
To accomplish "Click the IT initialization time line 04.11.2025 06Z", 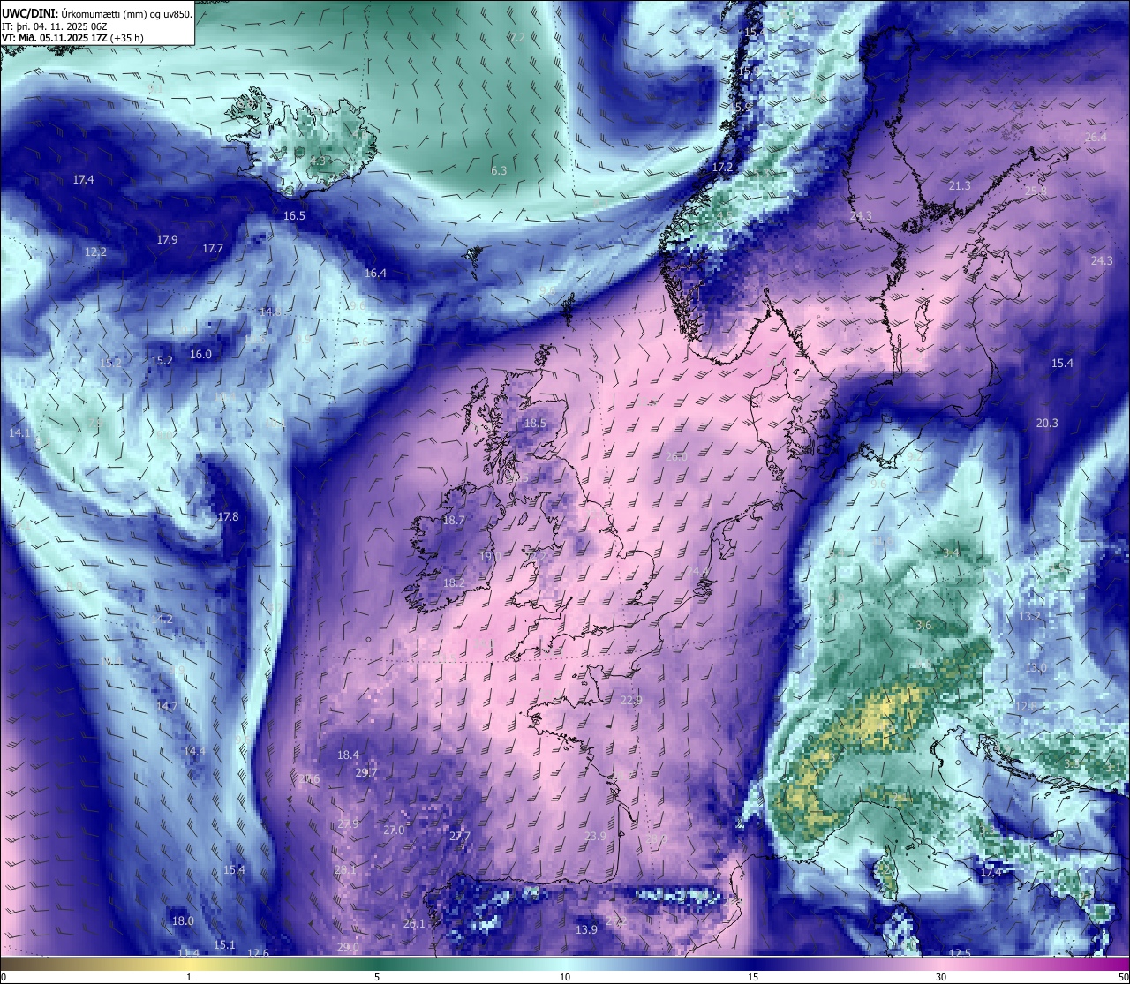I will tap(55, 26).
